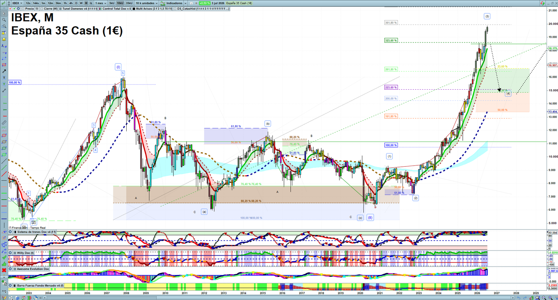Image resolution: width=558 pixels, height=300 pixels.
Task: Open Tunel Domenec v4 indicator settings
Action: click(x=78, y=9)
